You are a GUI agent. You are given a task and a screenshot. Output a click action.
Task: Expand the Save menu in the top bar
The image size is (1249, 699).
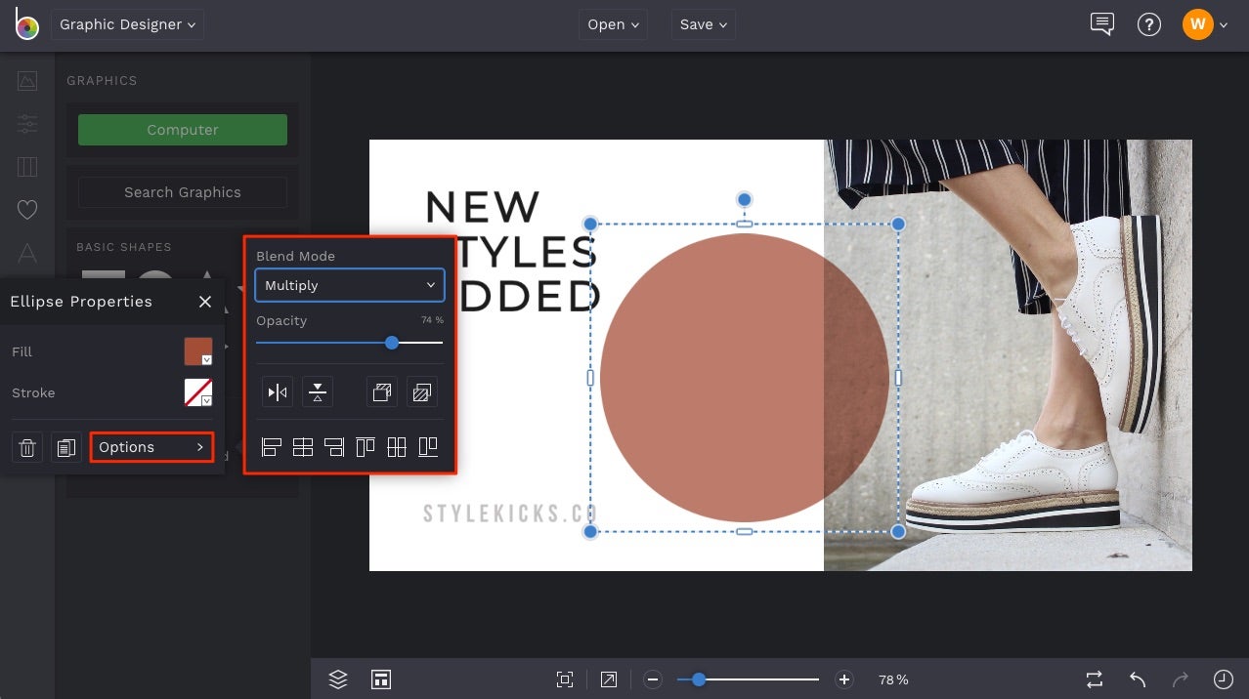point(702,23)
